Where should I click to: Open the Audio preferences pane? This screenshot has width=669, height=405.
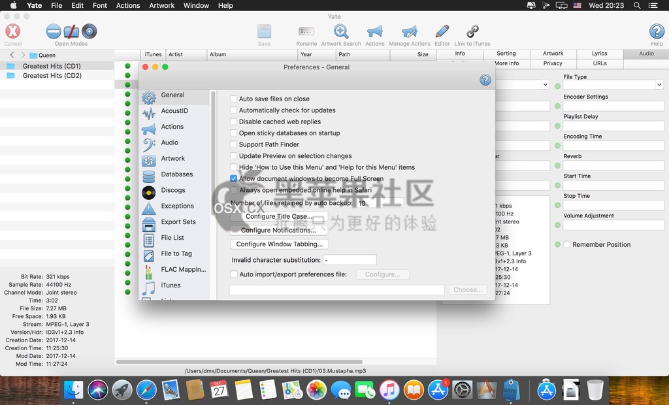click(175, 144)
